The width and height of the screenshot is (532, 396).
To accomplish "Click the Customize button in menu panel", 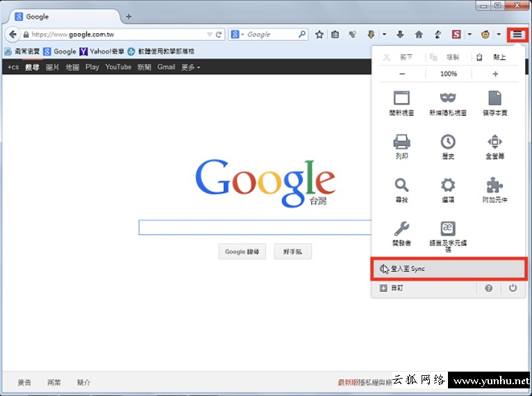I will point(392,288).
